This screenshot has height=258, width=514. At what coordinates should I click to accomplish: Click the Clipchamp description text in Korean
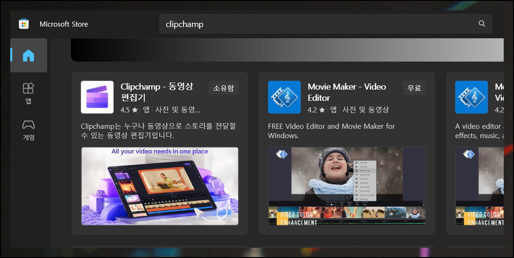coord(158,131)
